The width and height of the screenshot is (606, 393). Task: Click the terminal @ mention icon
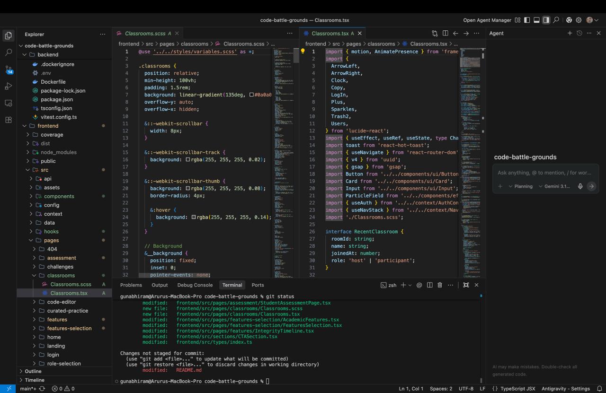pyautogui.click(x=419, y=285)
